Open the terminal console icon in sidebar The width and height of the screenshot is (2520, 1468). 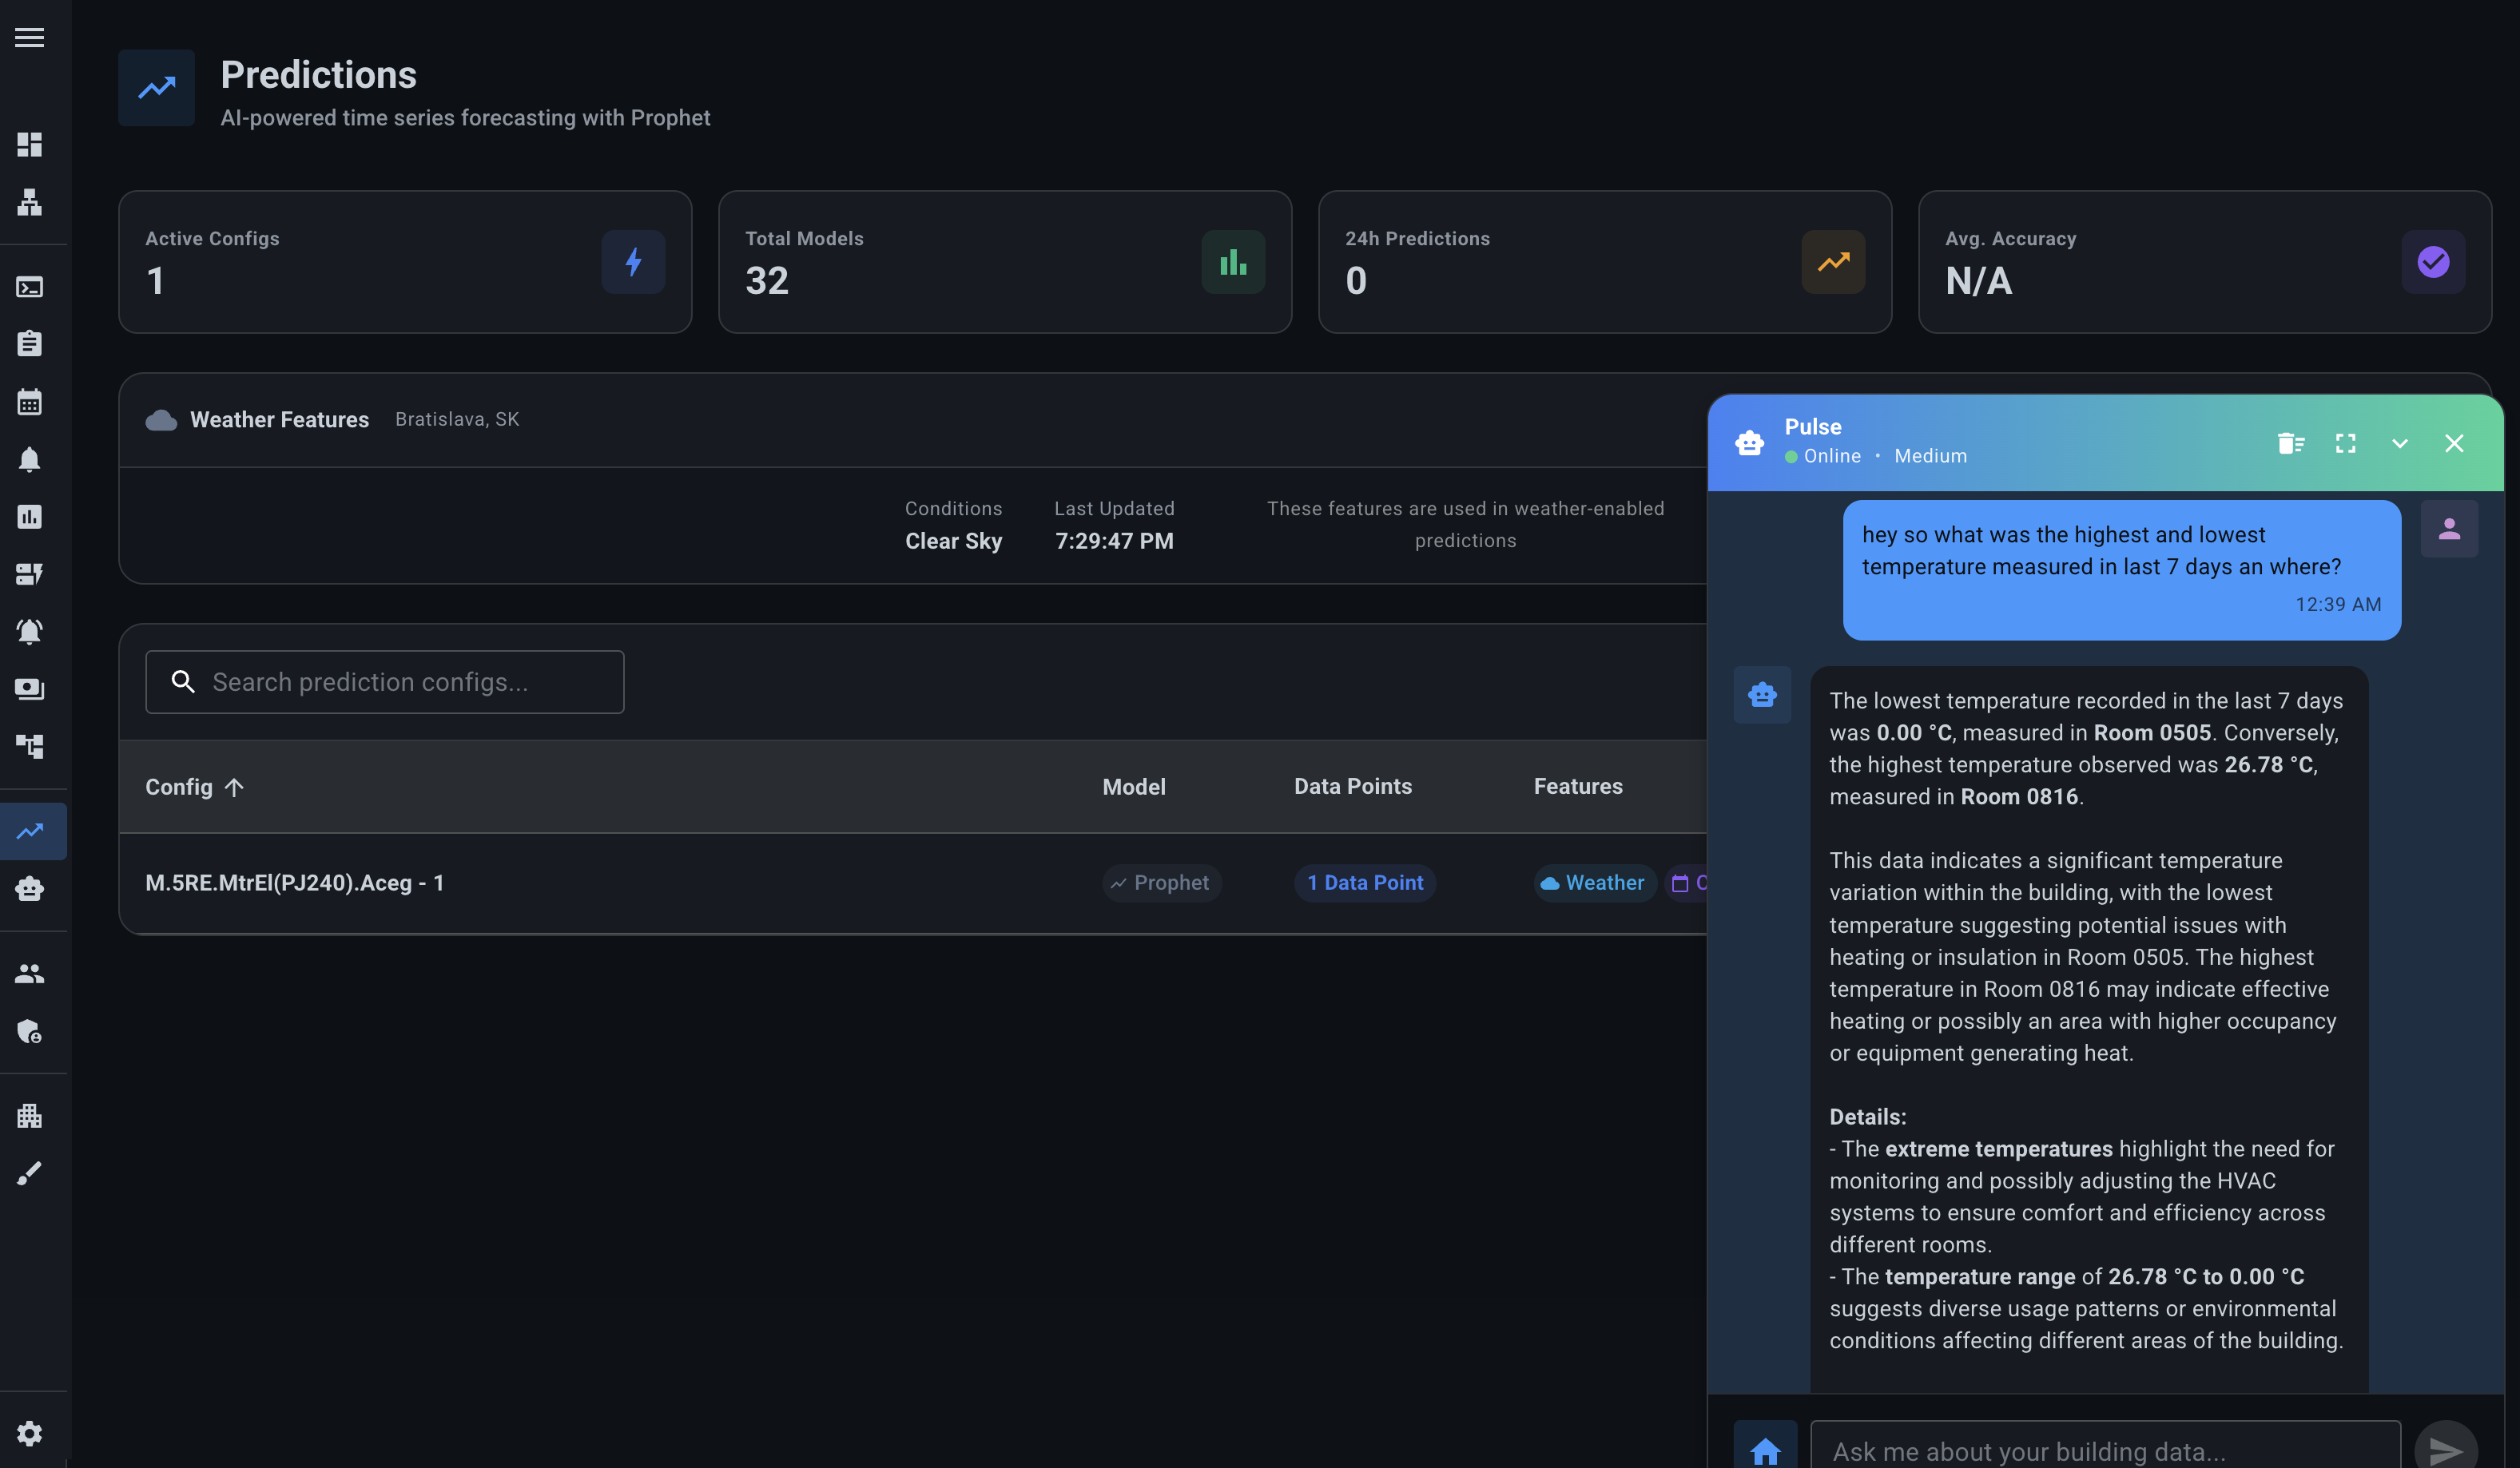tap(30, 287)
